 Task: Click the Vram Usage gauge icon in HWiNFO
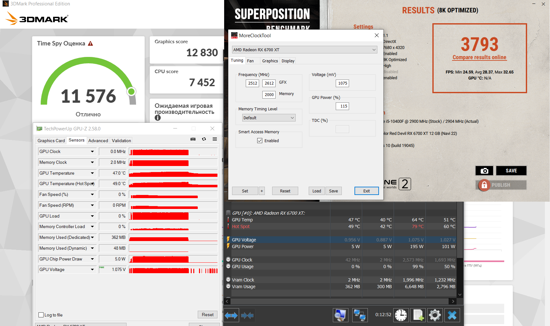228,286
